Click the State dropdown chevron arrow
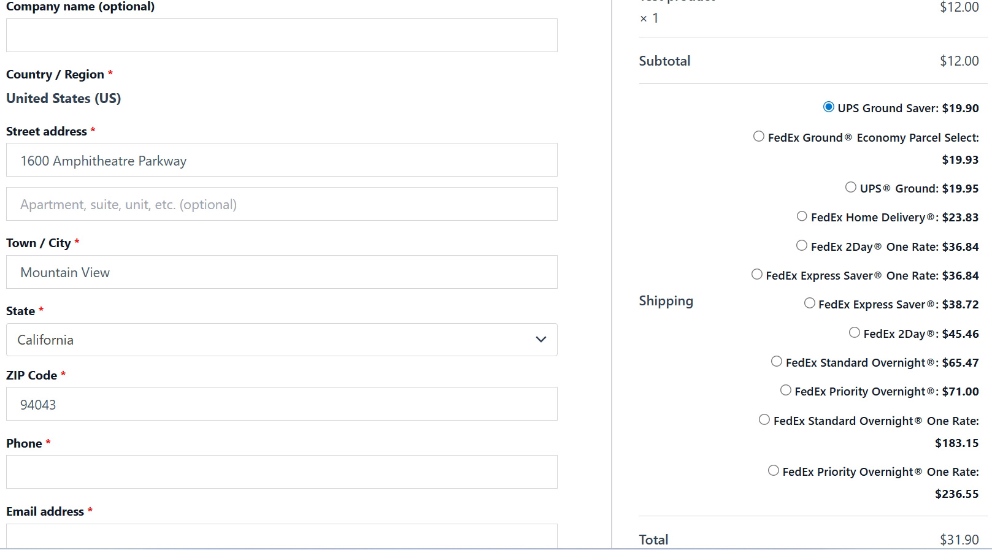 [540, 340]
